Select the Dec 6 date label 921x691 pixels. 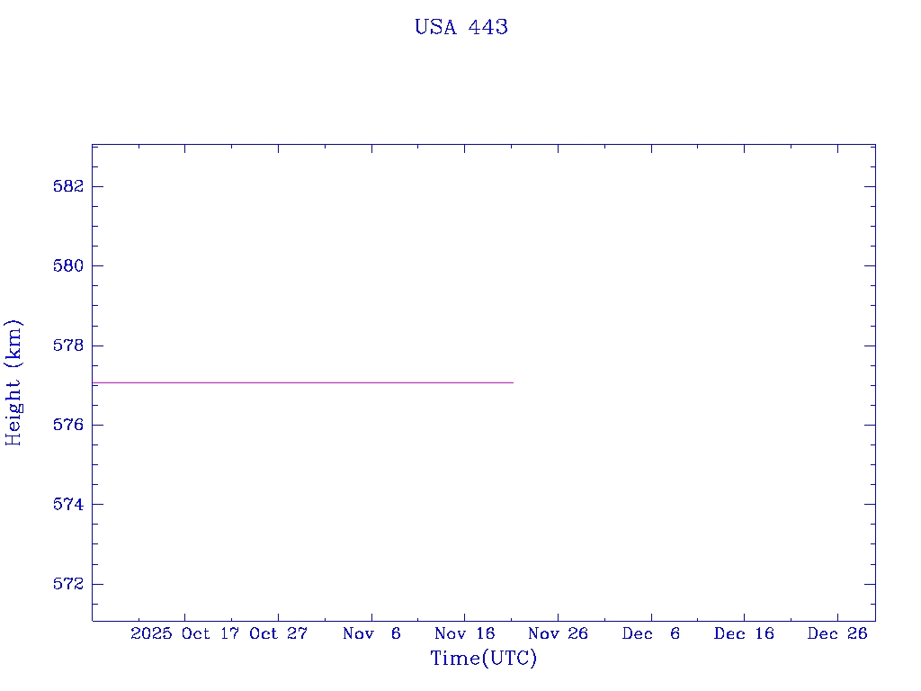651,633
